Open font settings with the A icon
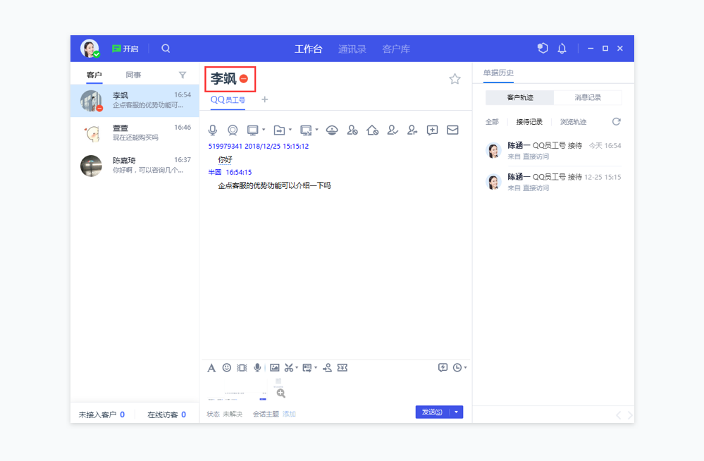The image size is (704, 461). click(x=211, y=368)
